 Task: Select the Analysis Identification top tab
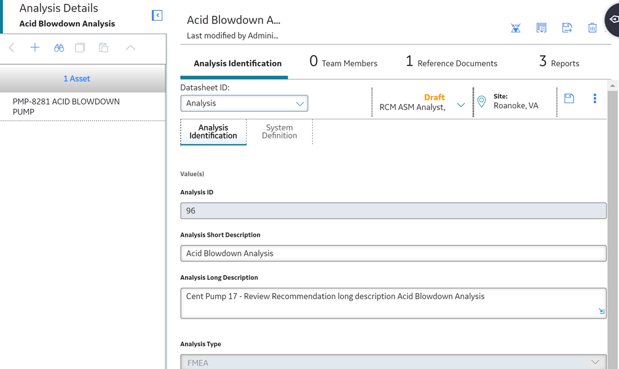click(x=238, y=63)
